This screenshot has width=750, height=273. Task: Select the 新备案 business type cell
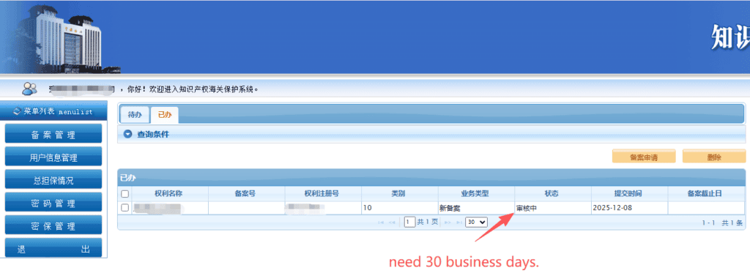[476, 208]
